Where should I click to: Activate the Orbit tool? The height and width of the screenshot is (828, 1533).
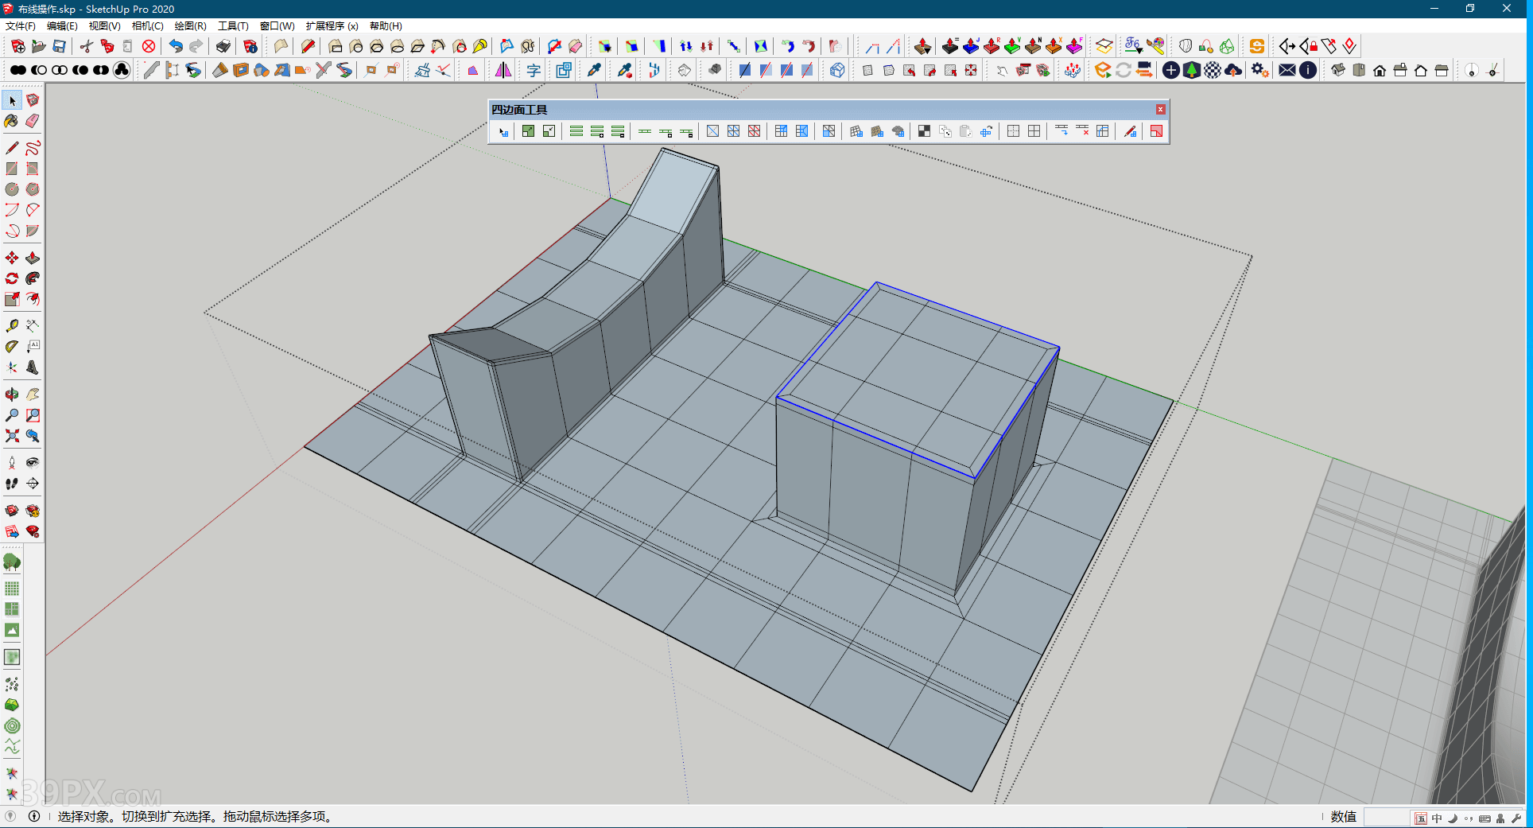click(x=12, y=395)
